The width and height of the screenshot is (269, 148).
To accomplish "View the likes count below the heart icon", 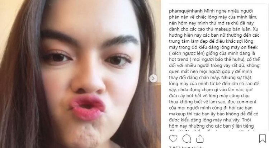I will 186,147.
